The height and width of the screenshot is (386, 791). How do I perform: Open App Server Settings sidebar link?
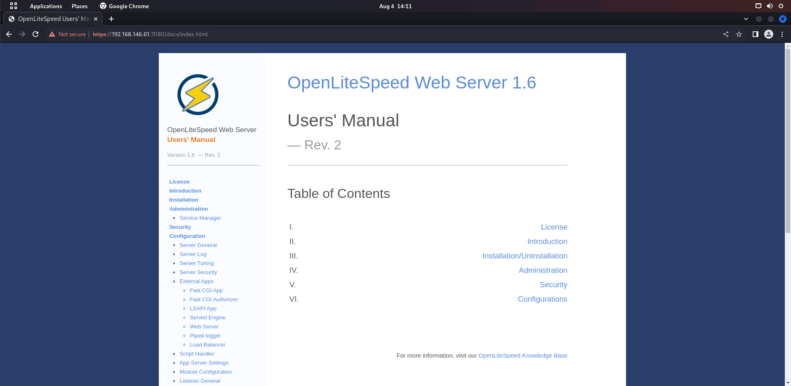coord(204,363)
